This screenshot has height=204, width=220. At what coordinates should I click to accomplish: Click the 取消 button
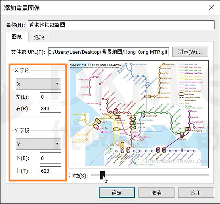(x=156, y=192)
